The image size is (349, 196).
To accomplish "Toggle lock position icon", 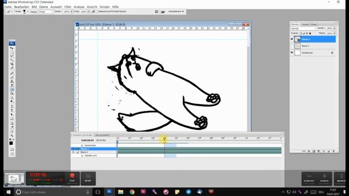I will (307, 33).
